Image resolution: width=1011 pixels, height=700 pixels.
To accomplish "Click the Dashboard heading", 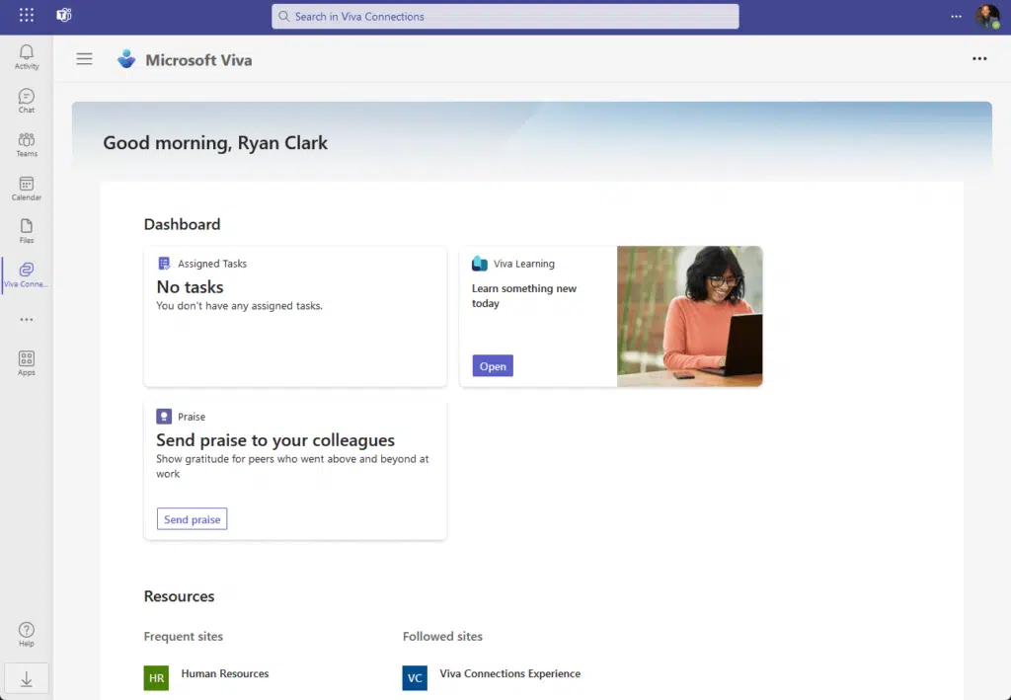I will 182,224.
